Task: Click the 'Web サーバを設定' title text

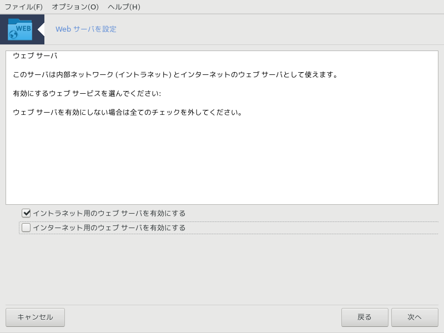Action: [x=86, y=29]
